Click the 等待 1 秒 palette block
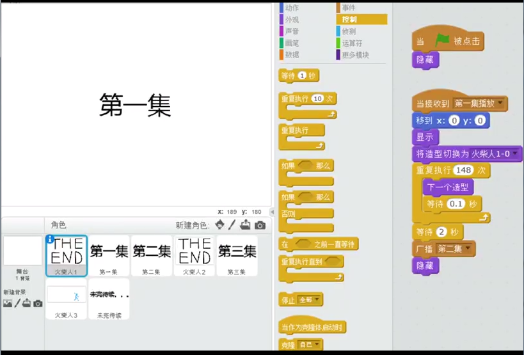The image size is (524, 355). click(299, 76)
